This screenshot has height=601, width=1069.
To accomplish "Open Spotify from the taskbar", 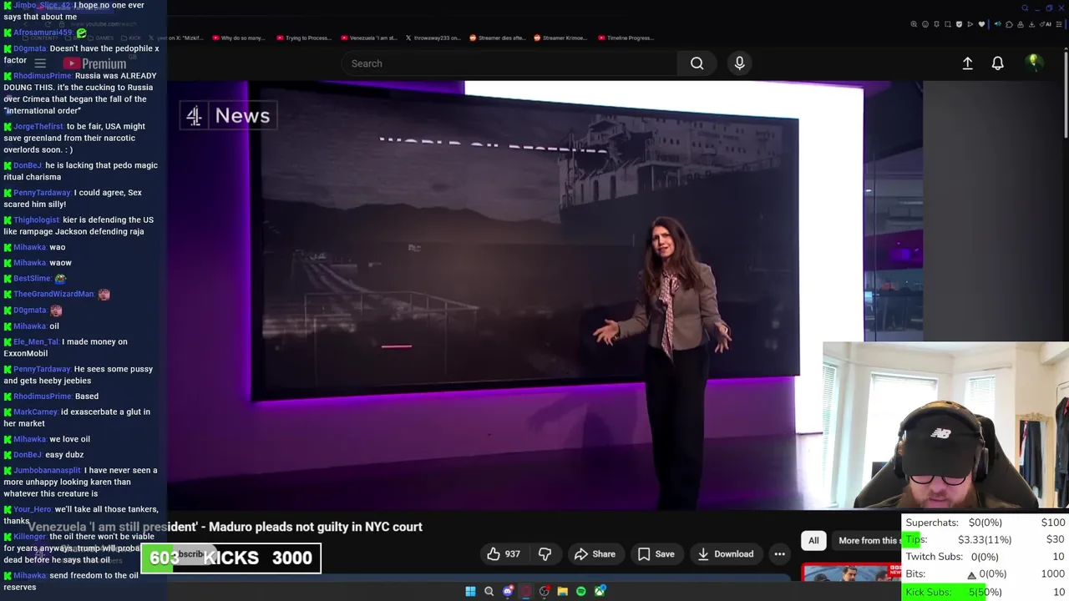I will pos(581,591).
